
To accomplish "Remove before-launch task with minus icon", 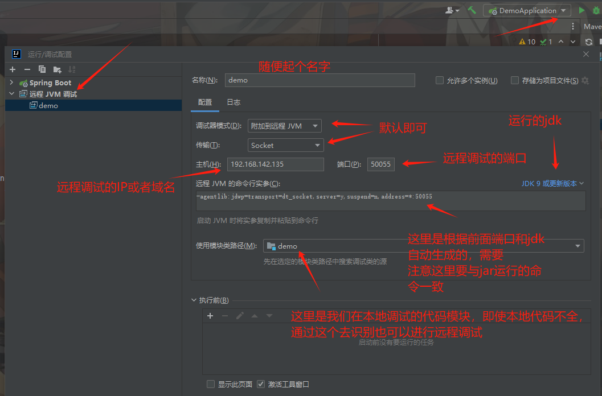I will pos(225,316).
